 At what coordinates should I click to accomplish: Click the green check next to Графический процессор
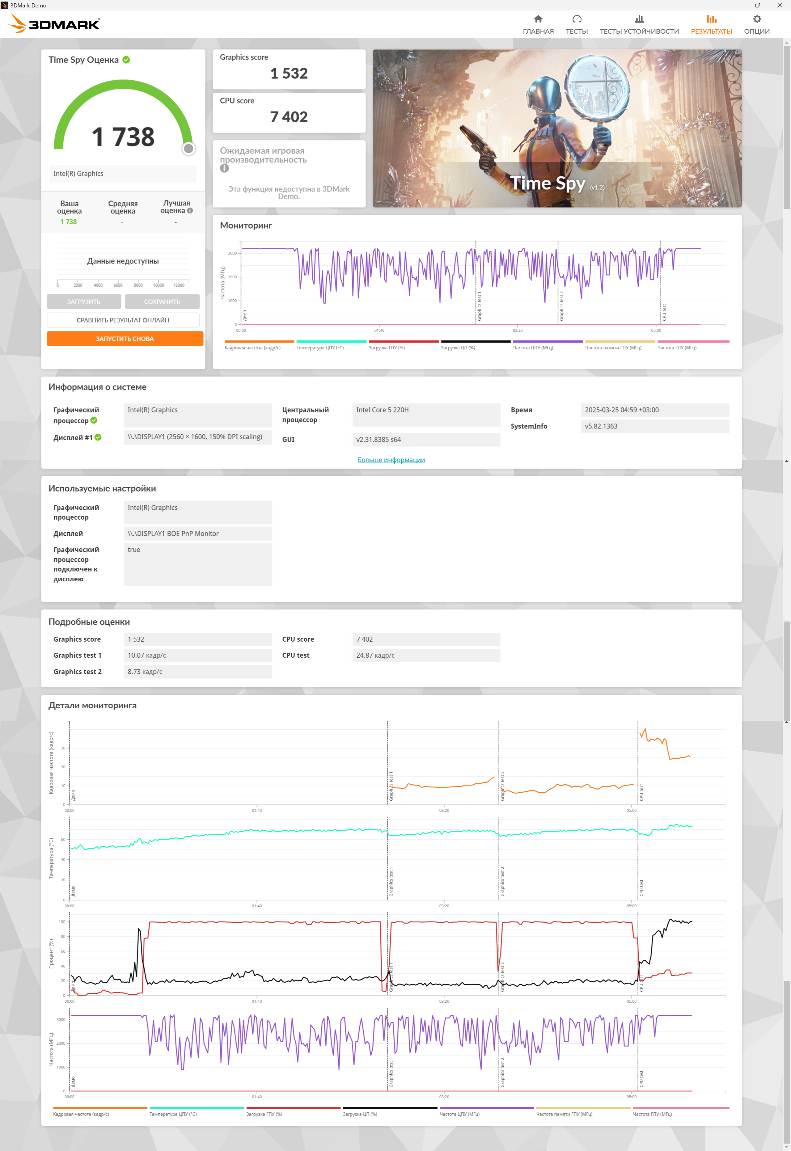pyautogui.click(x=94, y=421)
